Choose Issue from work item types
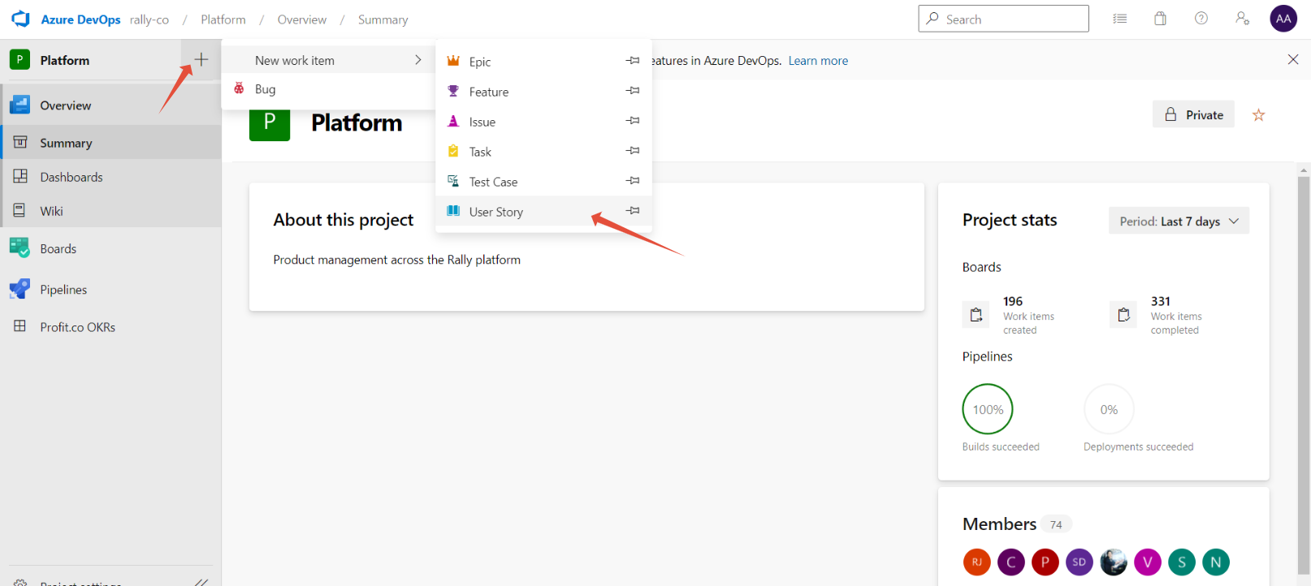The image size is (1311, 586). tap(543, 121)
